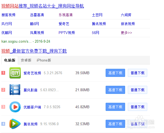
Task: Click 高速下载 for 爱奇艺视频
Action: coord(115,73)
